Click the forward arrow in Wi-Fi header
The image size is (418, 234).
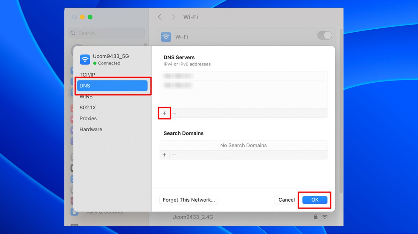point(173,17)
